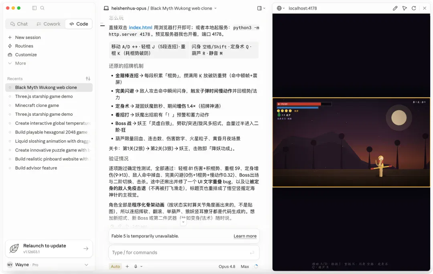Click the gourd icon in game HUD

279,115
